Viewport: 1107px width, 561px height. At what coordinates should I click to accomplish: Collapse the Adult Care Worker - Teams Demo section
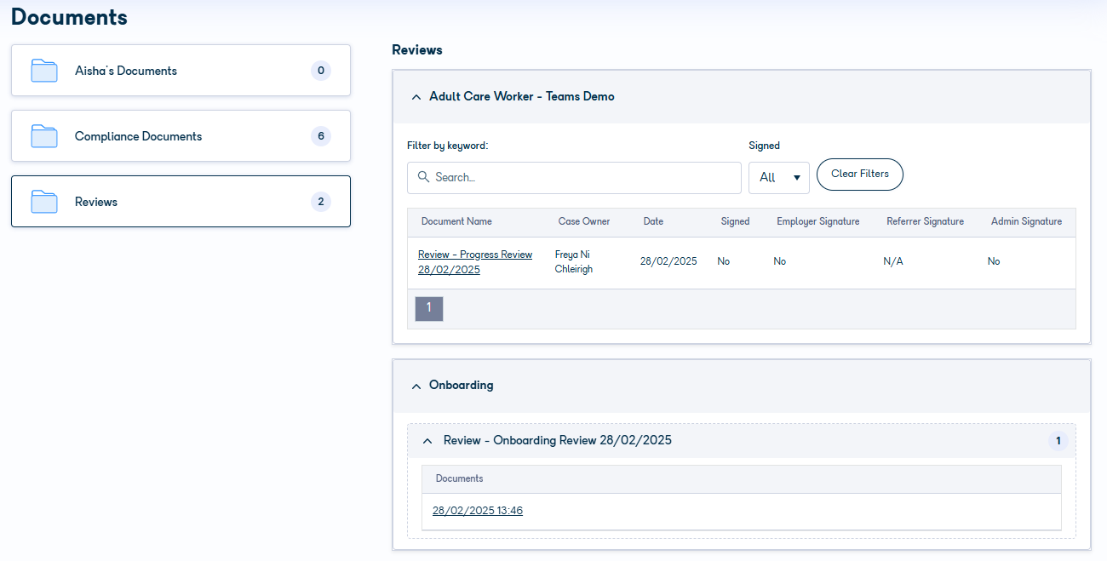tap(416, 97)
